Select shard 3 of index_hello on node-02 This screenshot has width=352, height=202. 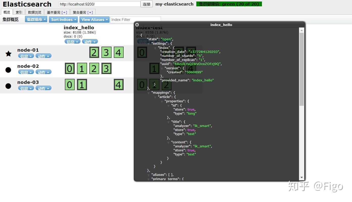coord(106,69)
